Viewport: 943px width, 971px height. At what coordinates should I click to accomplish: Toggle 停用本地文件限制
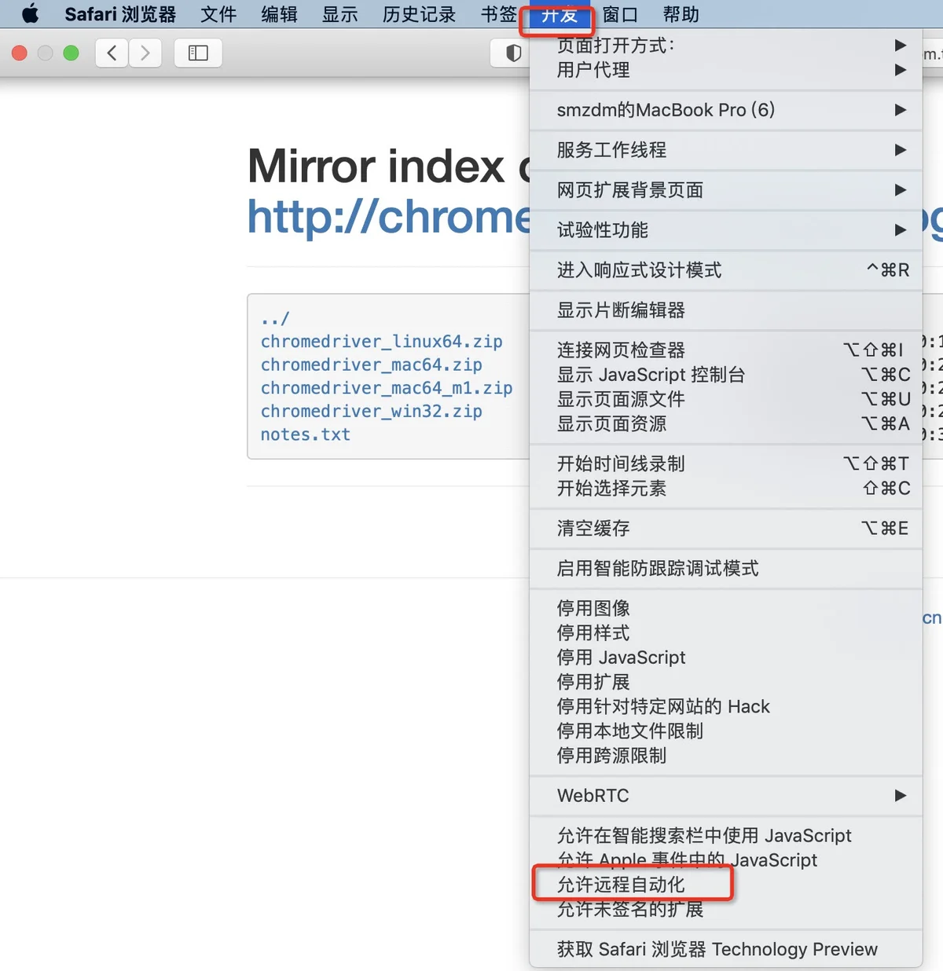coord(726,731)
